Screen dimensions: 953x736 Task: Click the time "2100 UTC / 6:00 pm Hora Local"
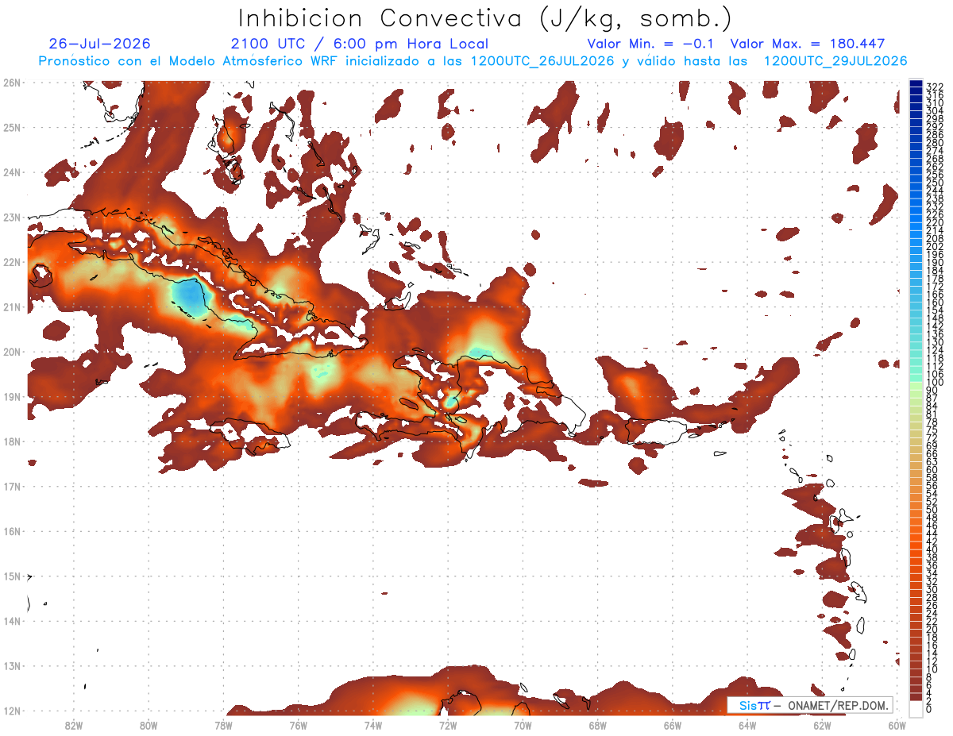[360, 44]
